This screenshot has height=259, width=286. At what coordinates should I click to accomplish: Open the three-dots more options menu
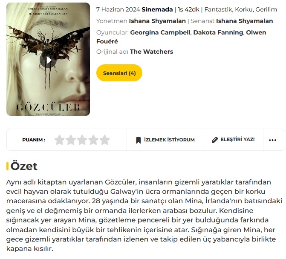tap(272, 140)
